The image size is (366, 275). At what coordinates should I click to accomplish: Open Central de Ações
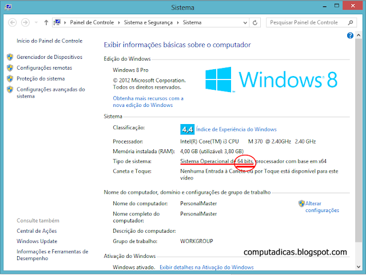(x=37, y=231)
